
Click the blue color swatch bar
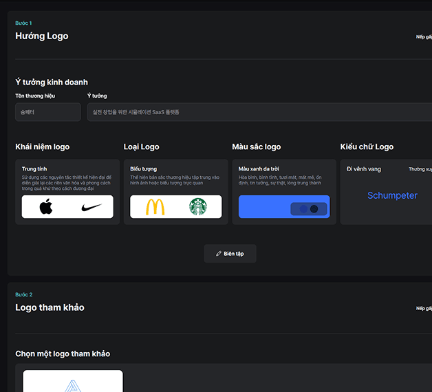[x=284, y=206]
